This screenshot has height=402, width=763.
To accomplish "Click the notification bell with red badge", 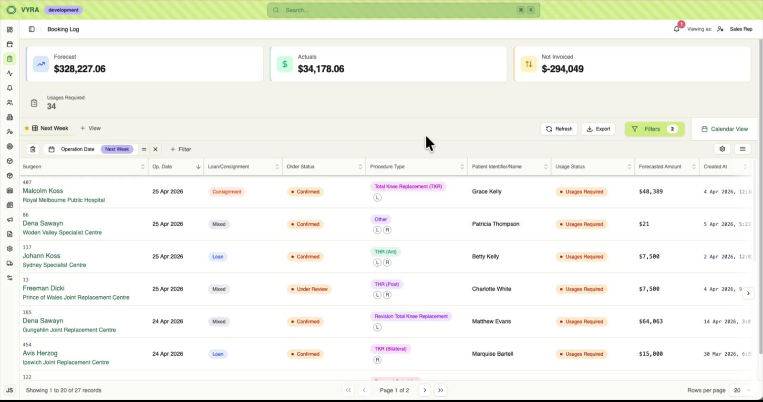I will point(677,29).
